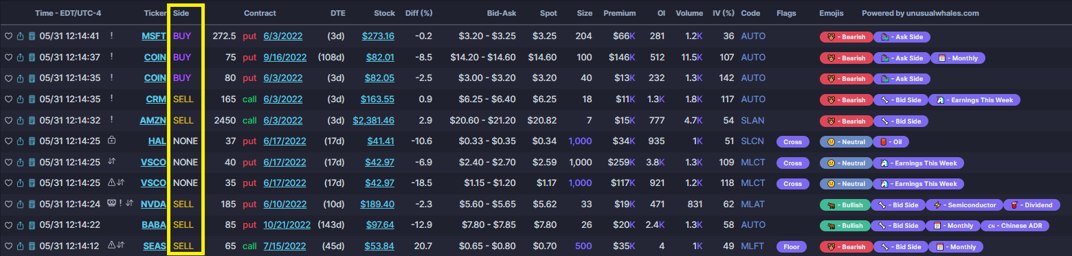Open the calculator on the VSCO 40 put row
The width and height of the screenshot is (1072, 256).
pyautogui.click(x=32, y=163)
